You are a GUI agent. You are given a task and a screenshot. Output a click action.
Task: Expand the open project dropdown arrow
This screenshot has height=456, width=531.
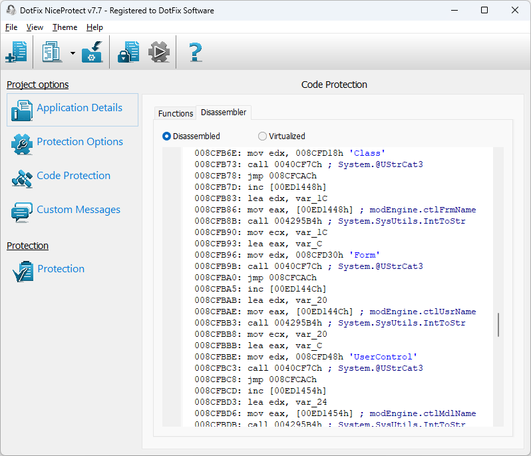pyautogui.click(x=73, y=53)
